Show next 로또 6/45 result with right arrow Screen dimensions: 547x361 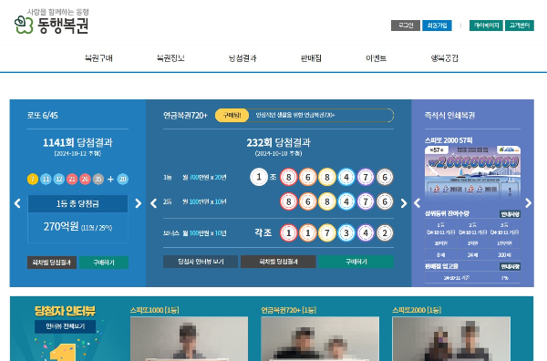pos(139,203)
